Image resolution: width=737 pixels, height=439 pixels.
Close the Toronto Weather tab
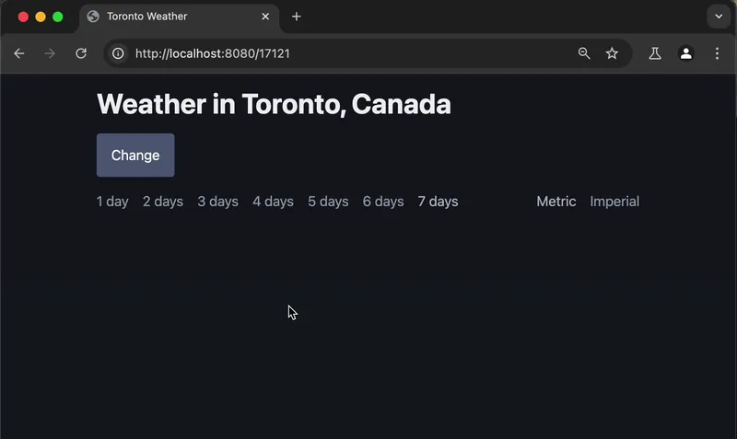point(266,17)
